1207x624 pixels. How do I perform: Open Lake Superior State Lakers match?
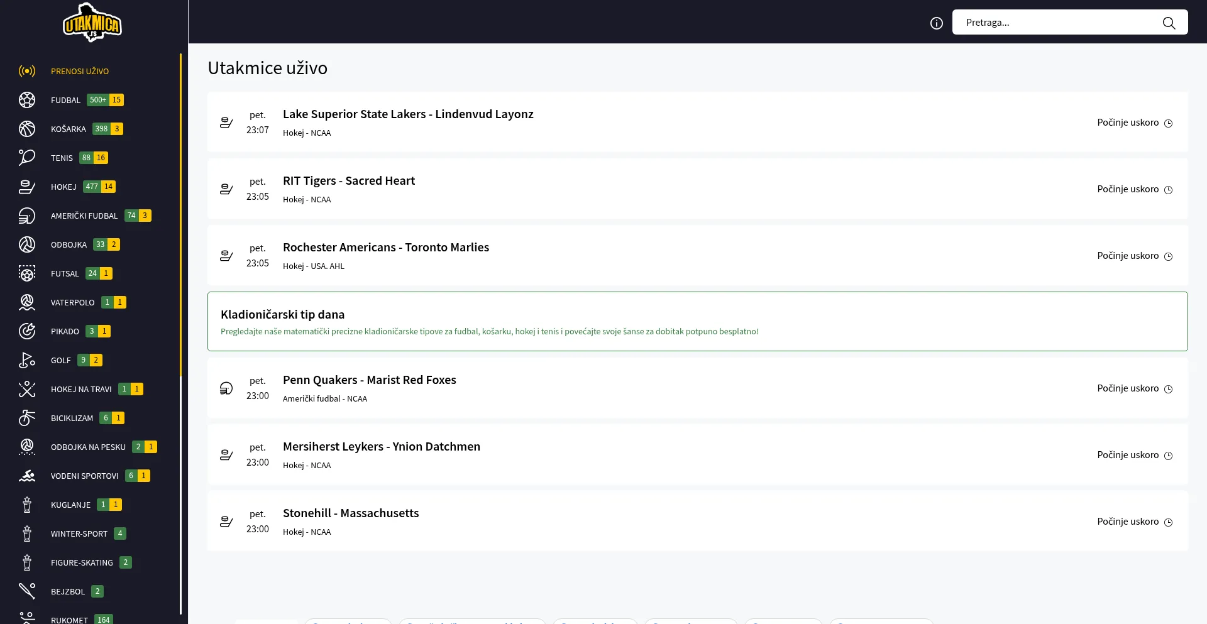pos(408,114)
